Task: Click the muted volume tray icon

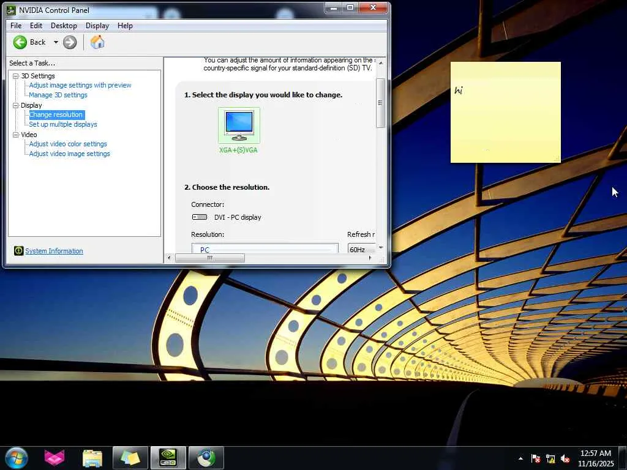Action: pos(565,458)
